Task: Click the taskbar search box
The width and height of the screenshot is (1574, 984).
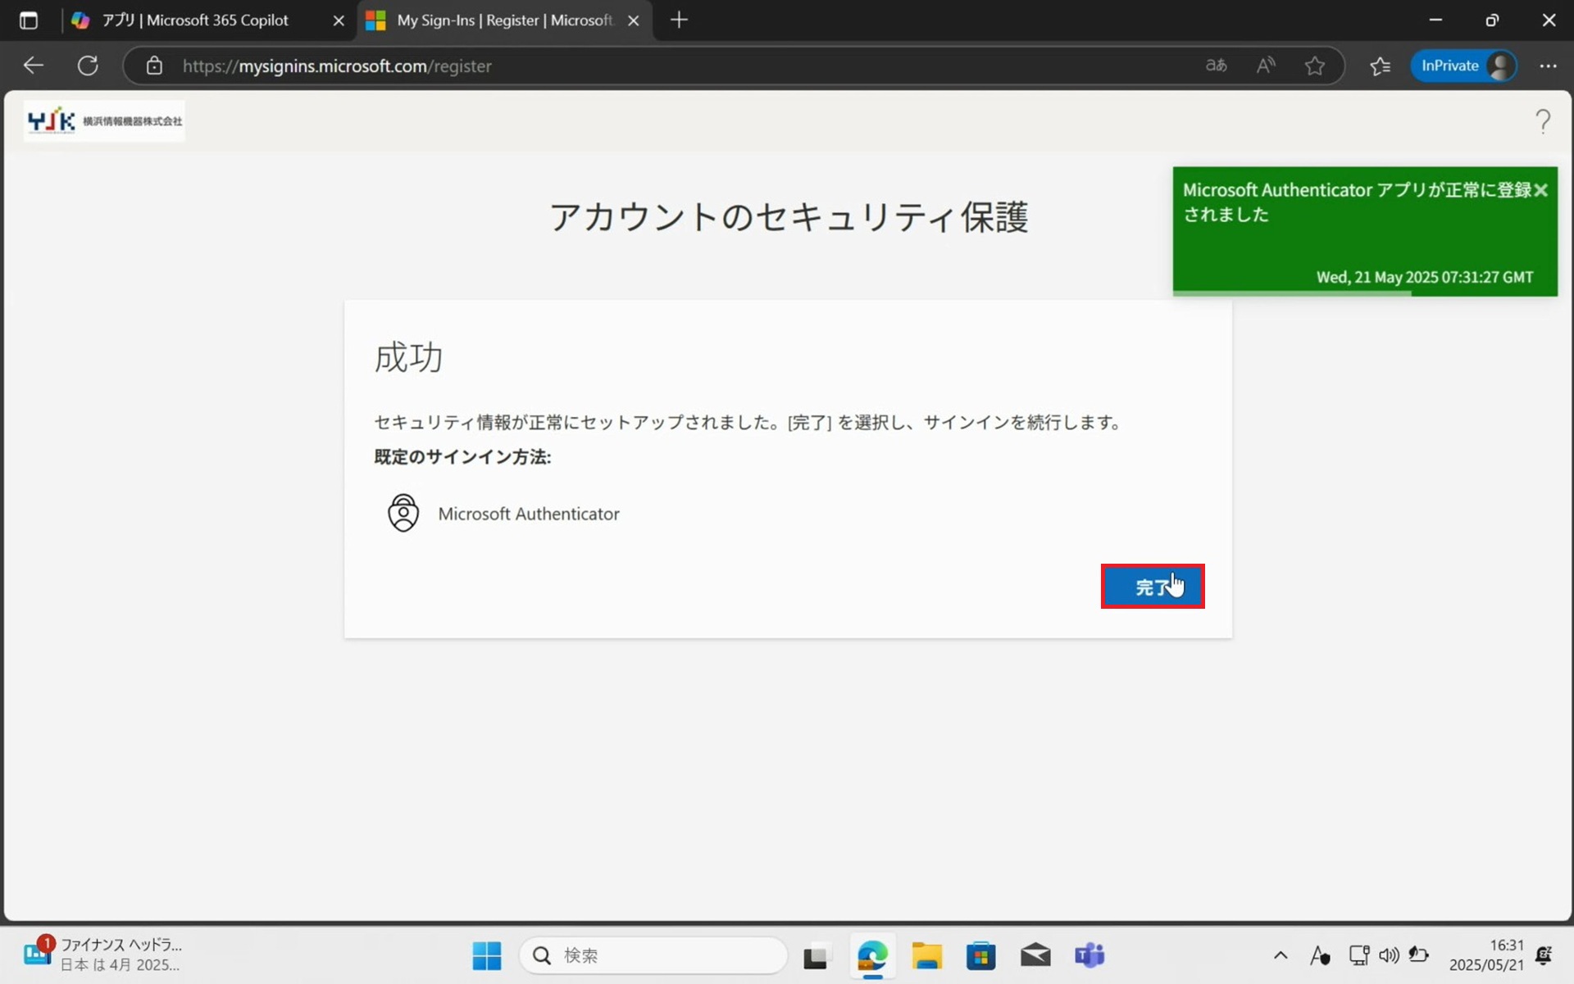Action: [653, 955]
